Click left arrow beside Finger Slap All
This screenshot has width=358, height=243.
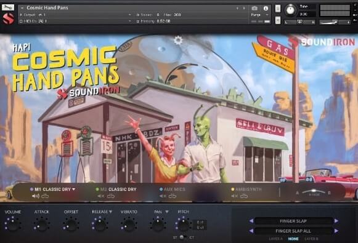(251, 231)
